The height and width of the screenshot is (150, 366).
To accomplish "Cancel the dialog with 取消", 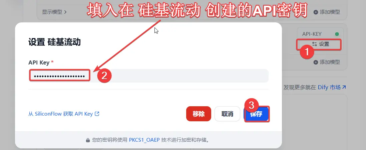I will click(x=227, y=114).
